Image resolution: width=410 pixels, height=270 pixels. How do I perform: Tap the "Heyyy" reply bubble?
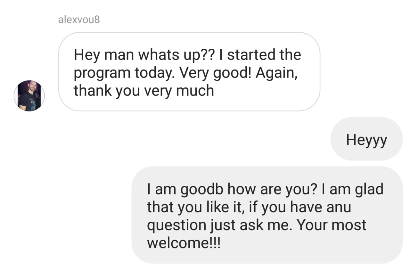click(x=366, y=139)
